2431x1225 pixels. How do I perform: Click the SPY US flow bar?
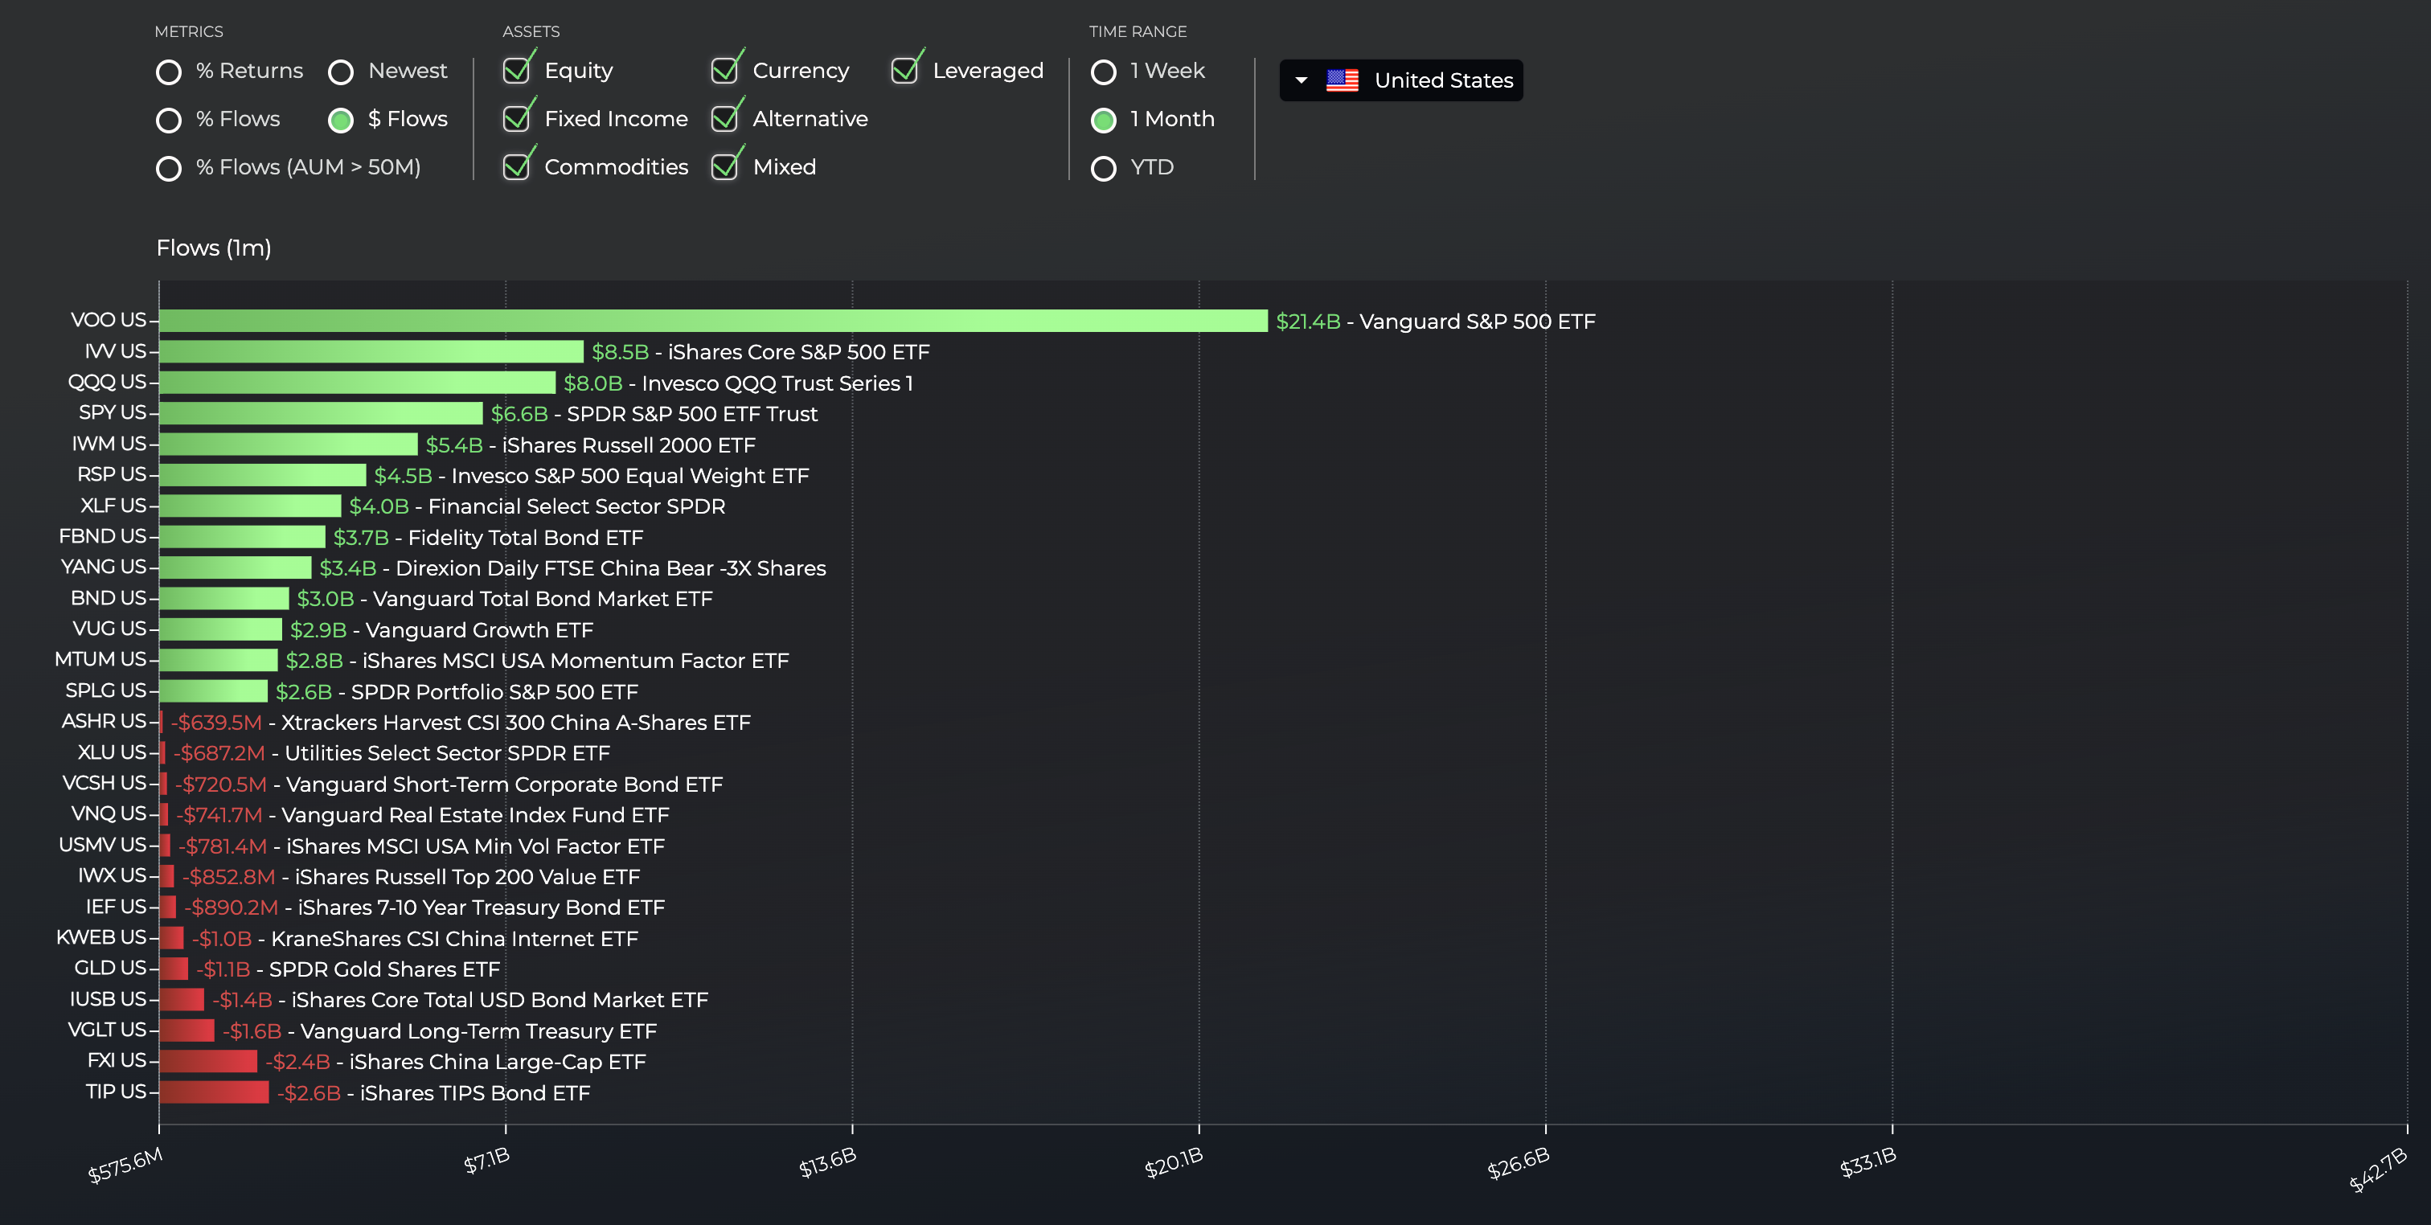pyautogui.click(x=321, y=413)
